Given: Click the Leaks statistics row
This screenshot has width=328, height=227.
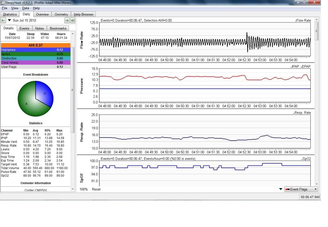Looking at the screenshot, I should (x=35, y=149).
